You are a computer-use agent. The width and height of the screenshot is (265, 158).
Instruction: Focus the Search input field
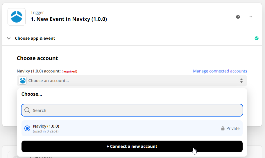(132, 110)
